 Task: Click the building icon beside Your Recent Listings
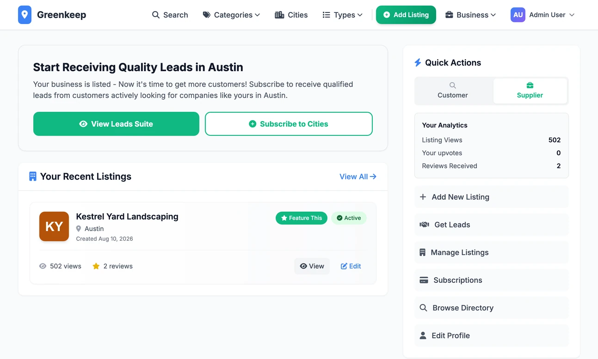coord(33,176)
